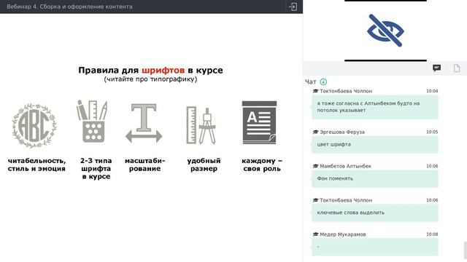Open the chat tab speech bubble icon
The height and width of the screenshot is (262, 467).
tap(436, 68)
